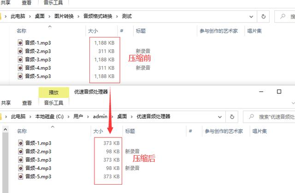
Task: Select 音频-4.mp3 file icon in lower window
Action: click(21, 168)
